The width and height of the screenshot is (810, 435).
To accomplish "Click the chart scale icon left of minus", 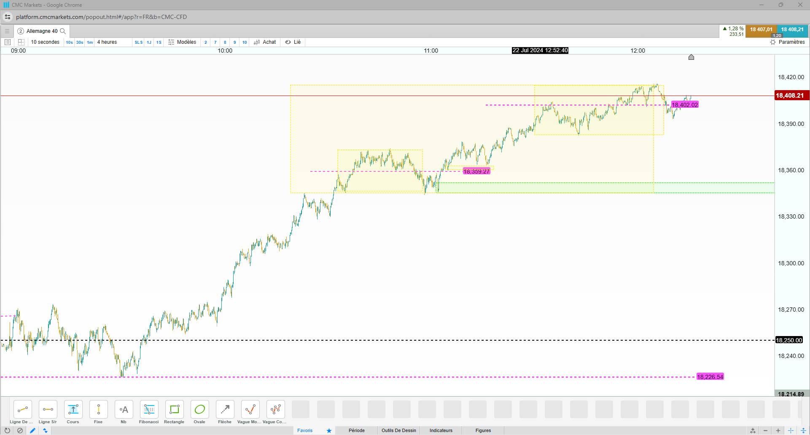I will (x=753, y=430).
